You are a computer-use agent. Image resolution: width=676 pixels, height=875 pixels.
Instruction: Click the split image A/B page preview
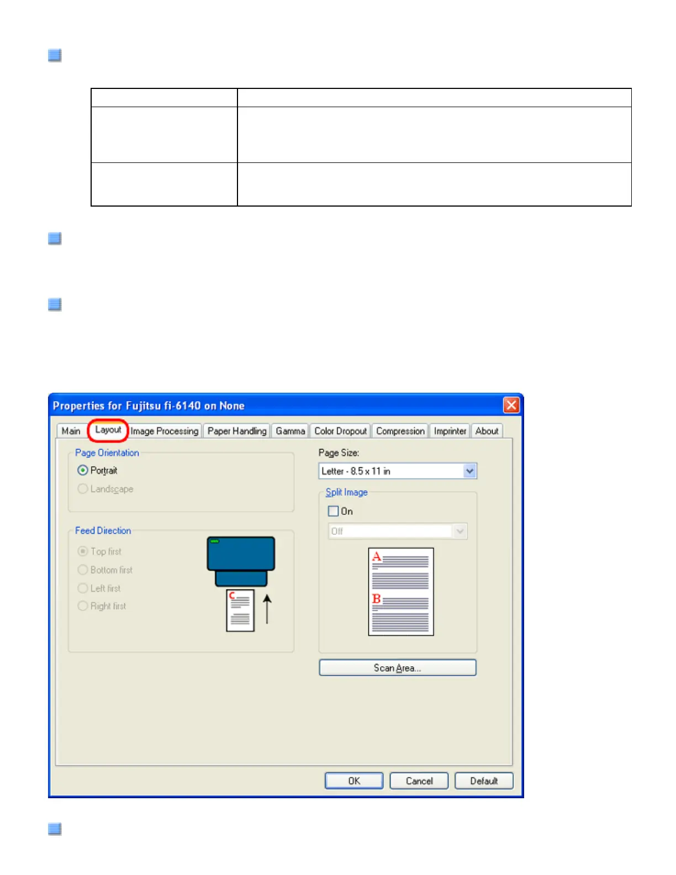click(x=401, y=592)
